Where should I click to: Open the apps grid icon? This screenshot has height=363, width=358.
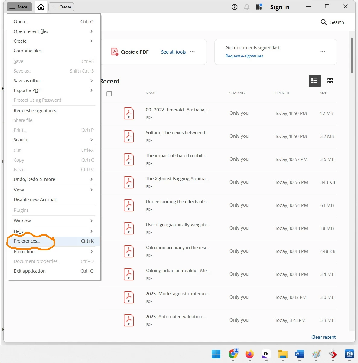(x=259, y=7)
